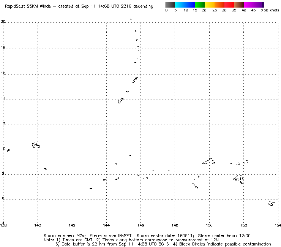
Task: Click the magenta 40-45 knots color segment
Action: coord(249,5)
